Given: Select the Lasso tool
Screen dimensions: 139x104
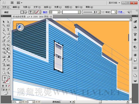Looking at the screenshot, I should coord(8,25).
